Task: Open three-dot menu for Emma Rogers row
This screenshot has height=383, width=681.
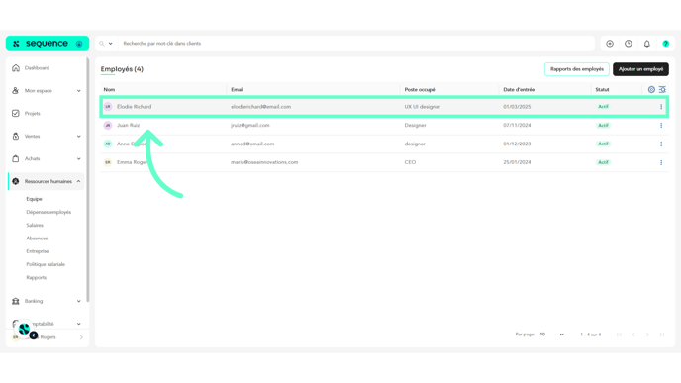Action: tap(661, 162)
